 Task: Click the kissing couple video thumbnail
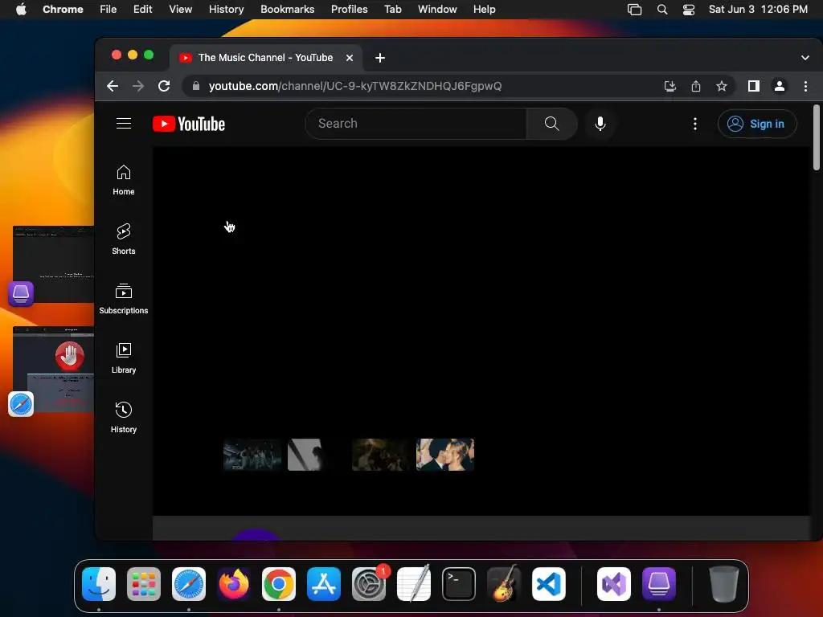click(445, 455)
